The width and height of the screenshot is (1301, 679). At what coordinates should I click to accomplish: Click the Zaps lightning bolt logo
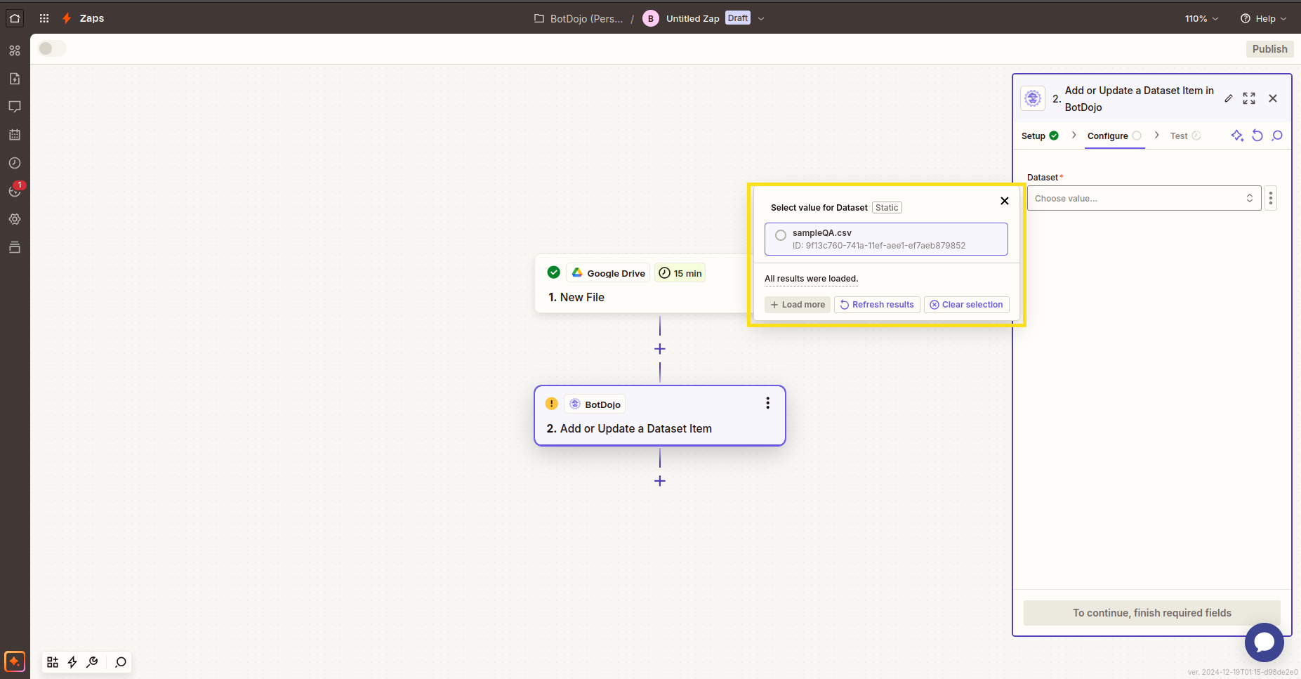(67, 18)
